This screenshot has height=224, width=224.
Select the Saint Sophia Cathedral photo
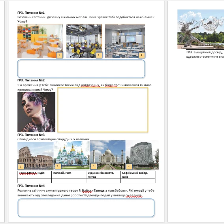[72, 155]
